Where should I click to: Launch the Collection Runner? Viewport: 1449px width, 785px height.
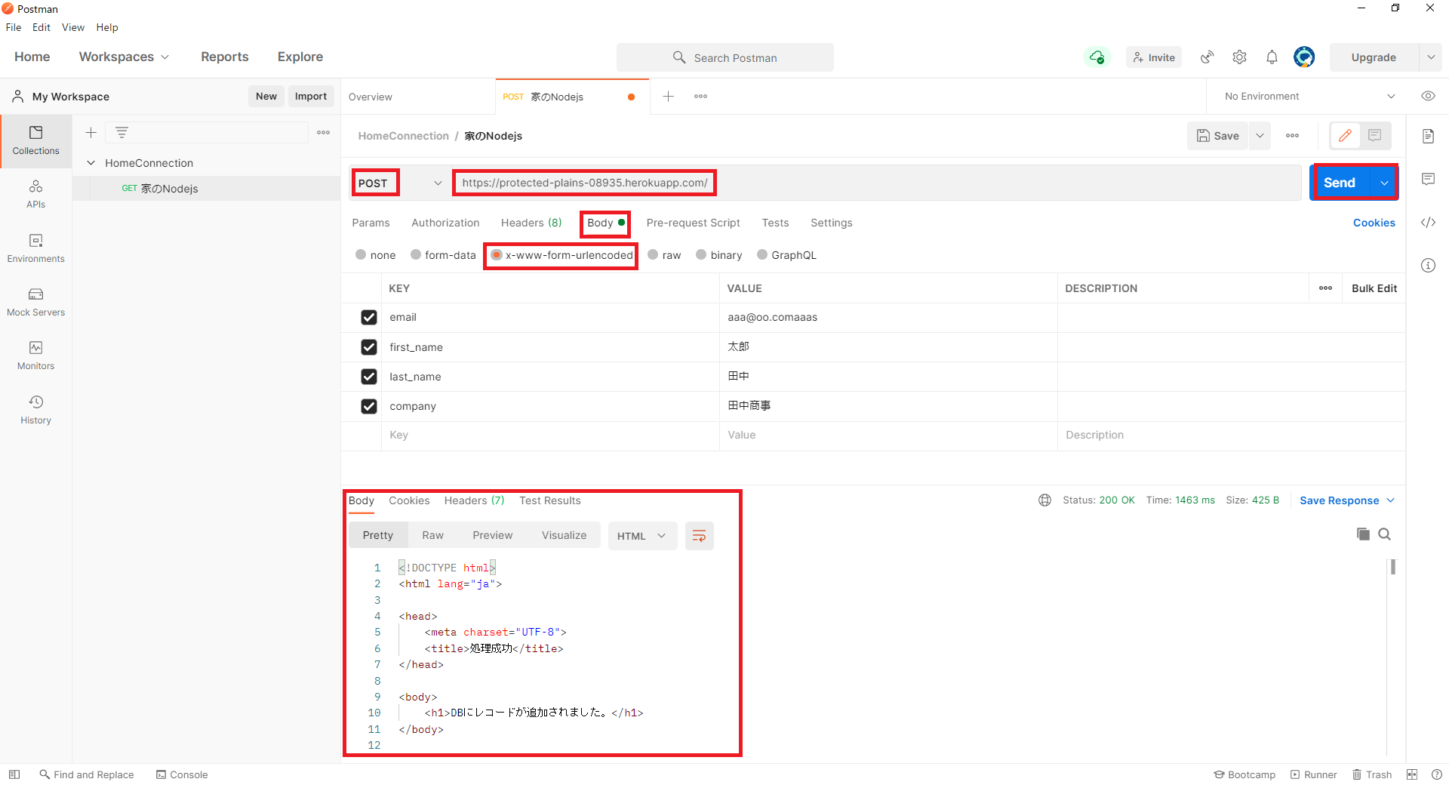pyautogui.click(x=1314, y=774)
